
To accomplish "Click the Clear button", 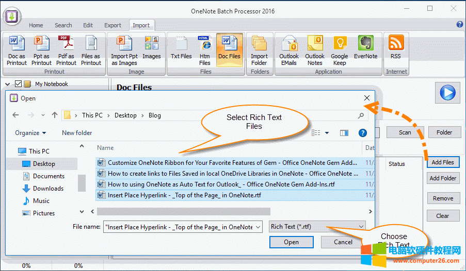I will (x=443, y=216).
